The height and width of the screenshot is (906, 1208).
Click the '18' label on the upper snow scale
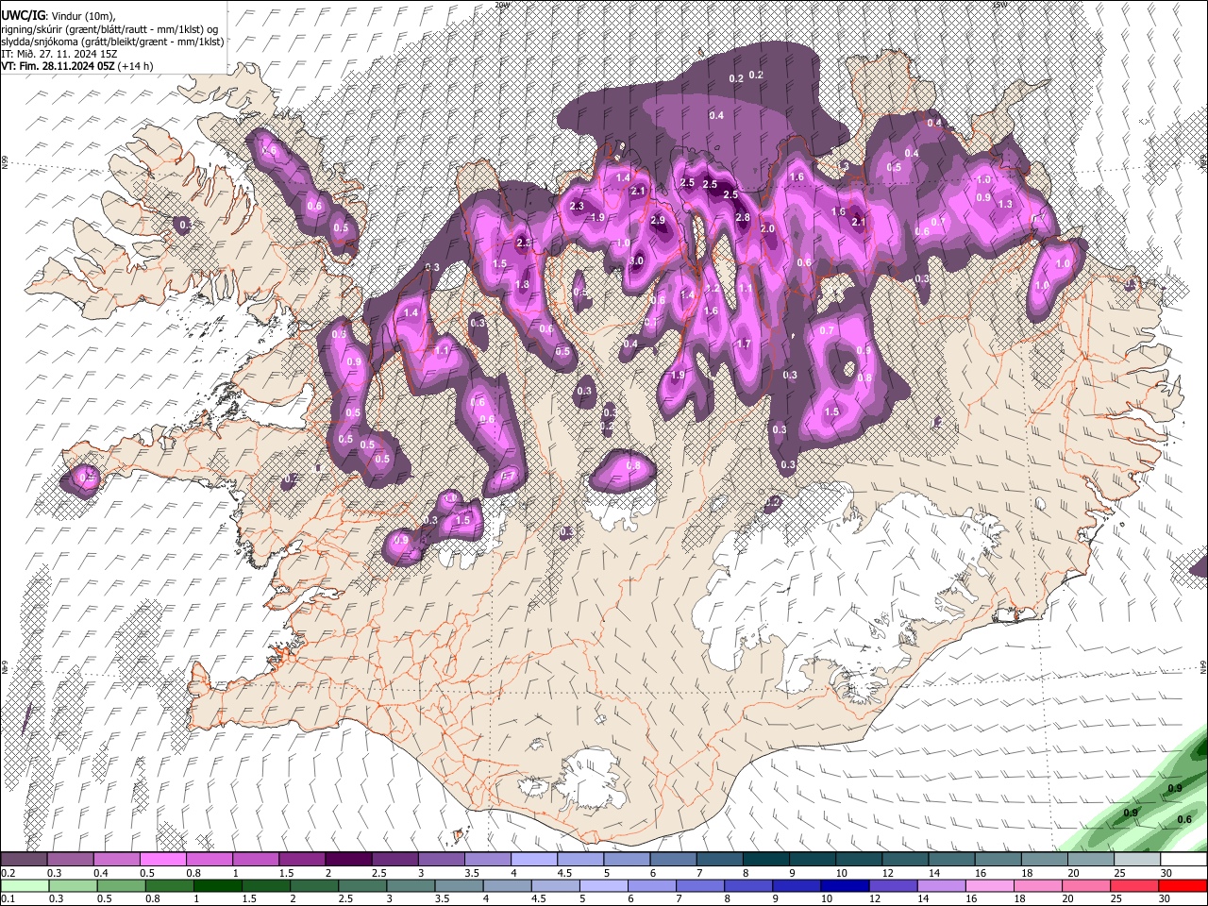1026,873
